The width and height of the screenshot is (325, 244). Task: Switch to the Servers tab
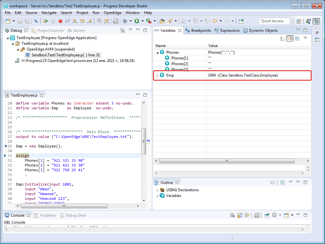click(x=76, y=30)
